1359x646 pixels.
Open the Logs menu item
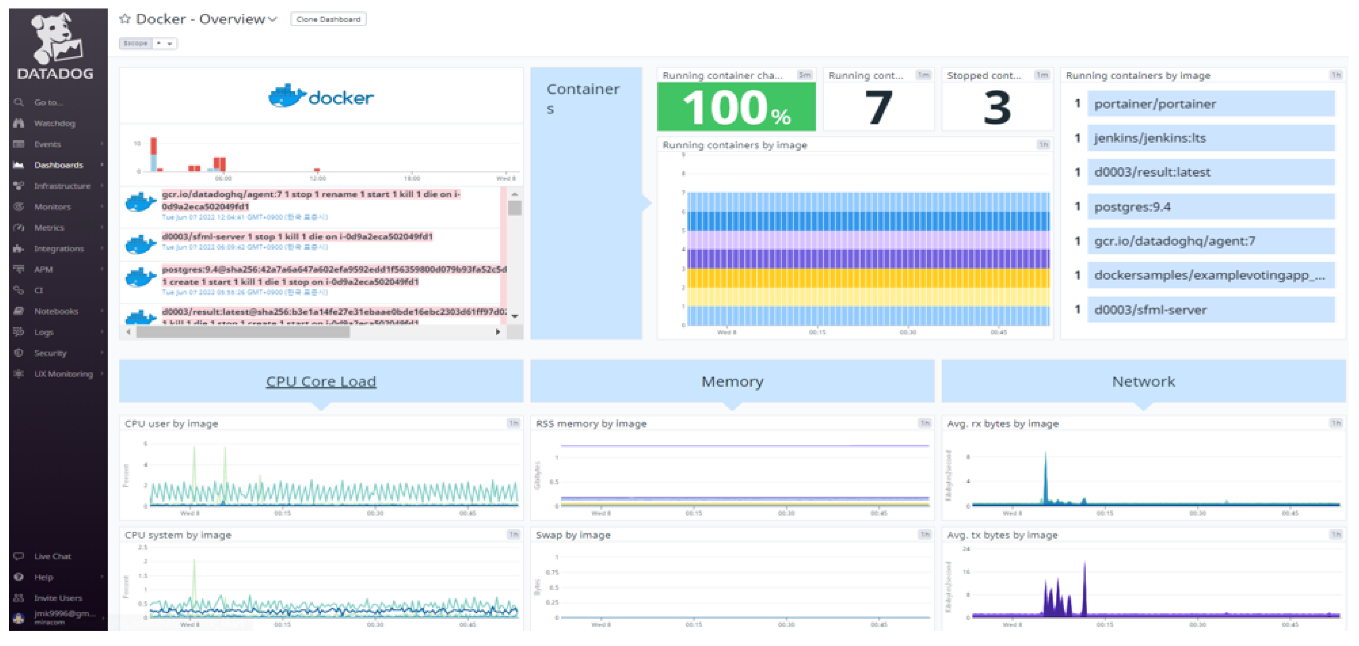coord(44,332)
